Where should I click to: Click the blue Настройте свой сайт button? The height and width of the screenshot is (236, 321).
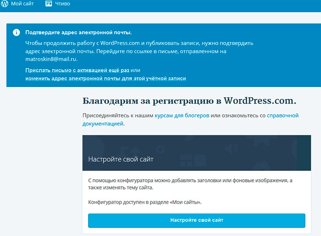(197, 220)
